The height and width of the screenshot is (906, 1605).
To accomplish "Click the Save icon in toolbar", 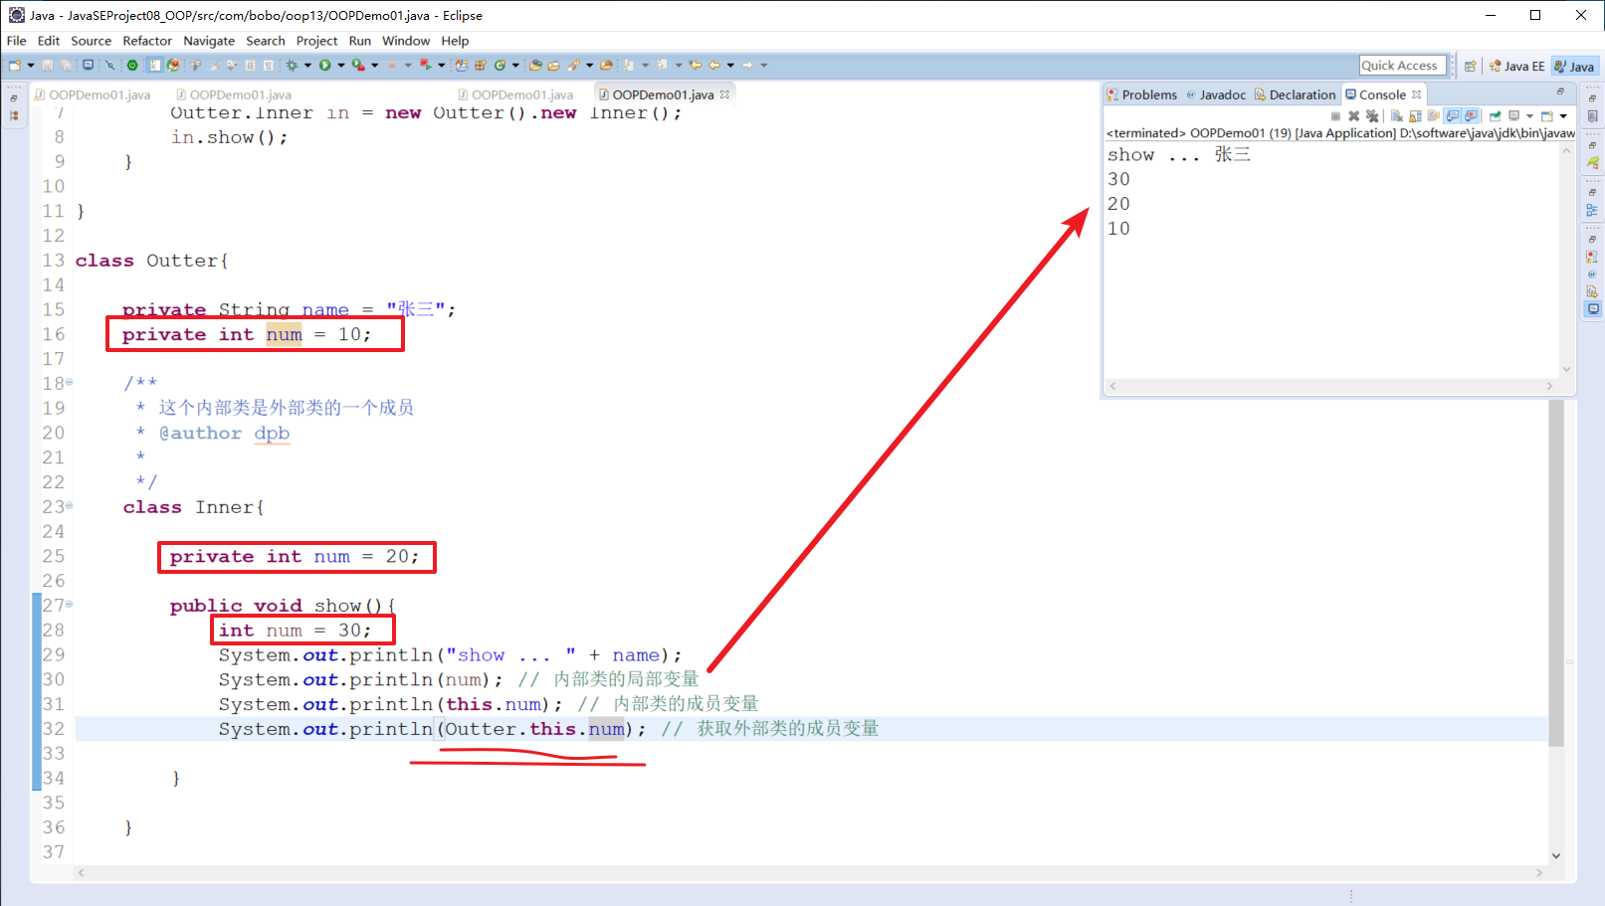I will [x=47, y=65].
